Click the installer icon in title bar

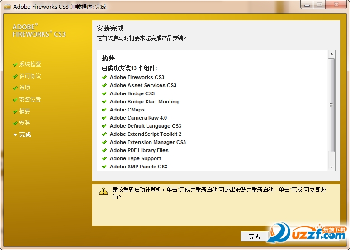(7, 6)
